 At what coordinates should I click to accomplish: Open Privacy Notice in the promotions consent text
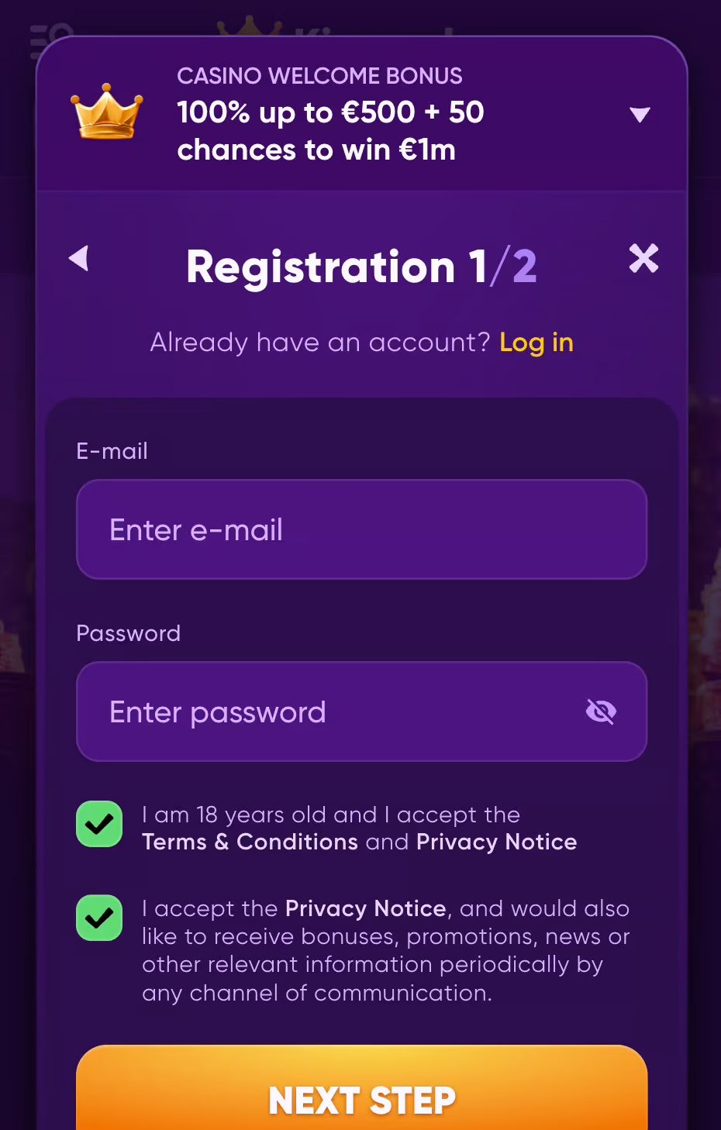365,908
